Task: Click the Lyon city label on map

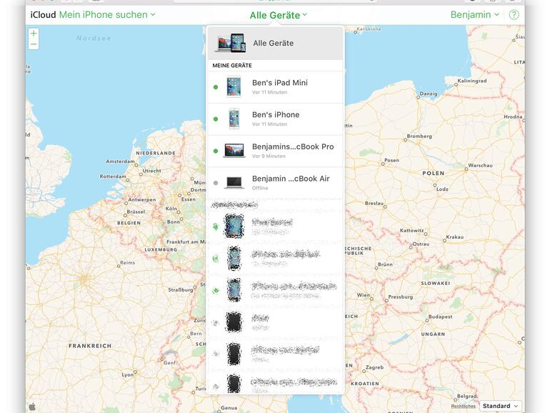Action: tap(127, 374)
